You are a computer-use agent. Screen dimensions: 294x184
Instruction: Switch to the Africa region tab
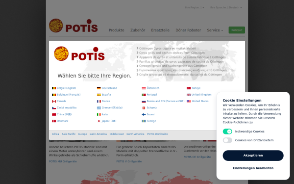coord(55,134)
